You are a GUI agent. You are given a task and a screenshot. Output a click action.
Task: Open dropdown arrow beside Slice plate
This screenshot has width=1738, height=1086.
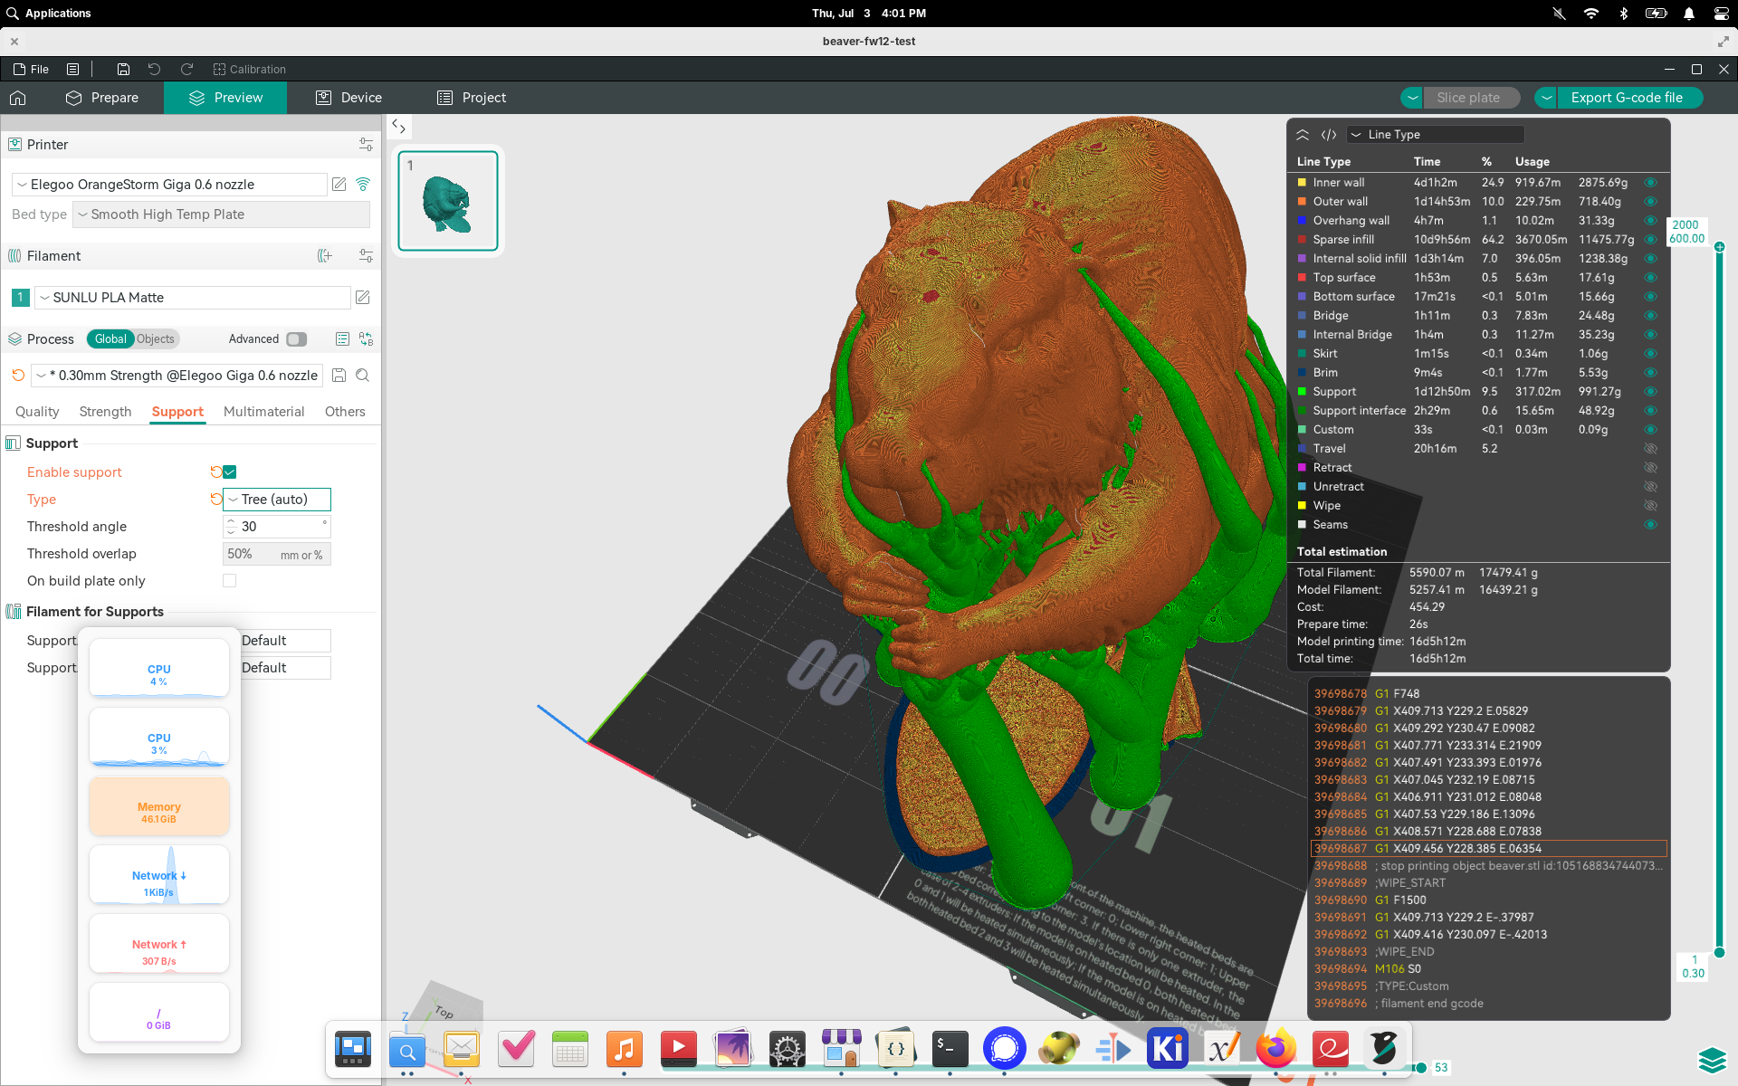click(1411, 98)
